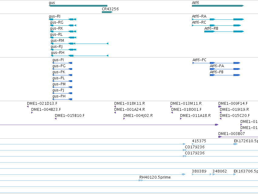Select clone end DME1-015C20.F

tap(220, 119)
